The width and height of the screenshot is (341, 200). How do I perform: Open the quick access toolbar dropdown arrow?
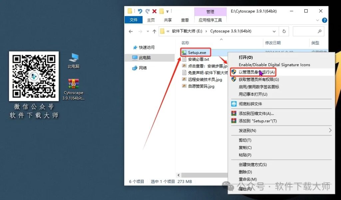pos(167,11)
